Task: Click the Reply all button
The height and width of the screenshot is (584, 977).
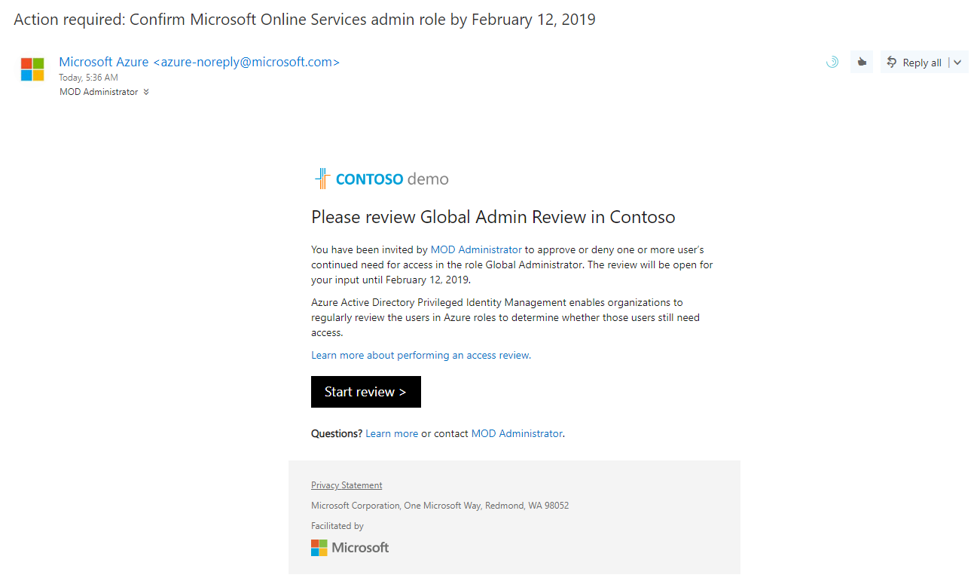Action: [x=914, y=63]
